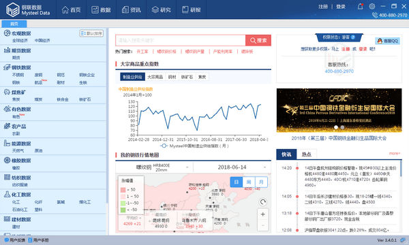
Task: Switch map period to 月
Action: click(x=261, y=182)
